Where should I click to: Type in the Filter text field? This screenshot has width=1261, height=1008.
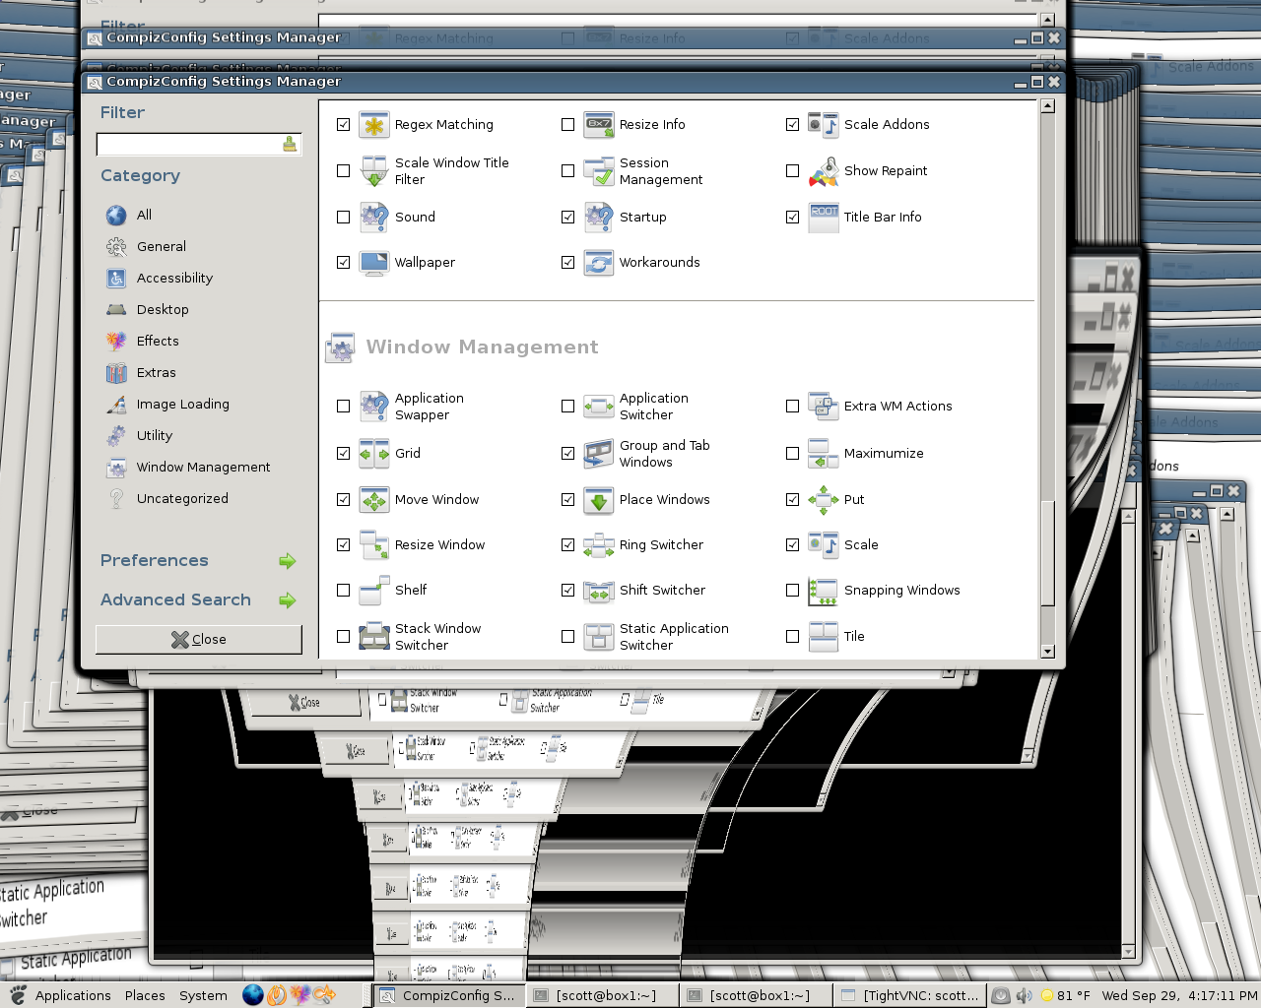(188, 145)
